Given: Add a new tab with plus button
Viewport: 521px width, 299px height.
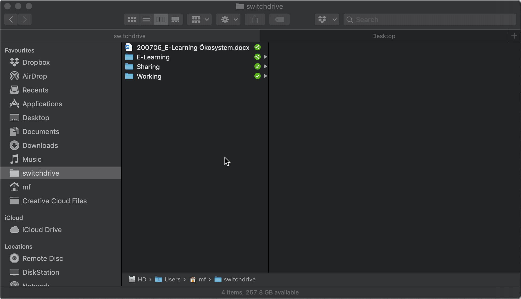Looking at the screenshot, I should click(514, 36).
